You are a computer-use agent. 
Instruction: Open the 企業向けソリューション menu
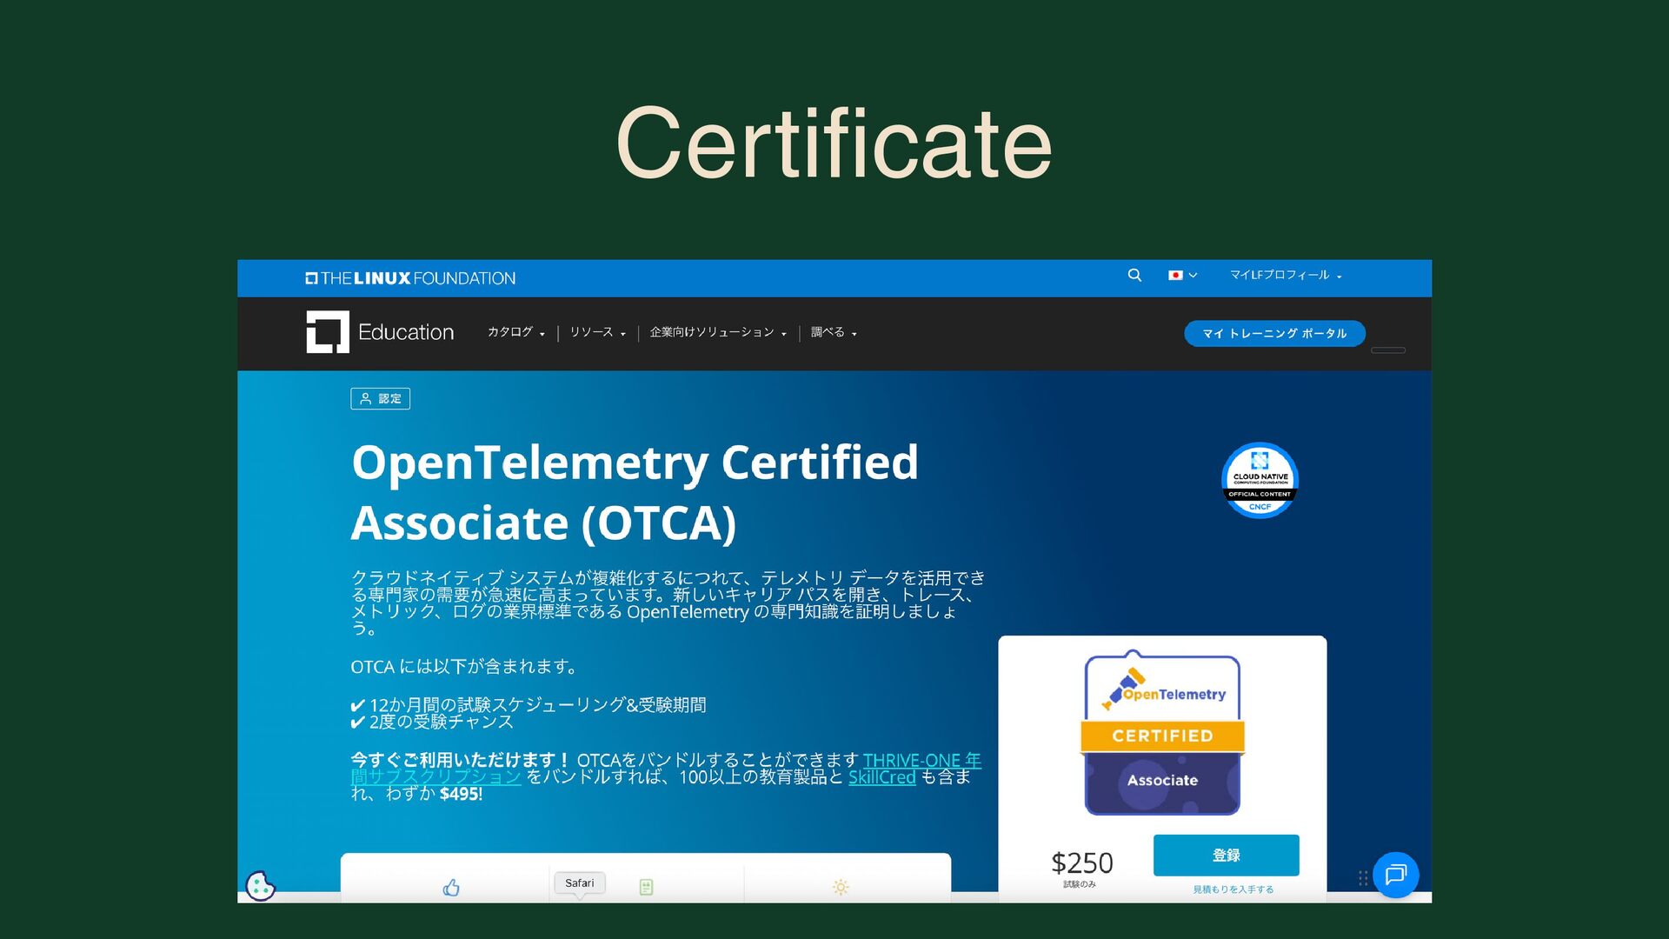coord(718,332)
